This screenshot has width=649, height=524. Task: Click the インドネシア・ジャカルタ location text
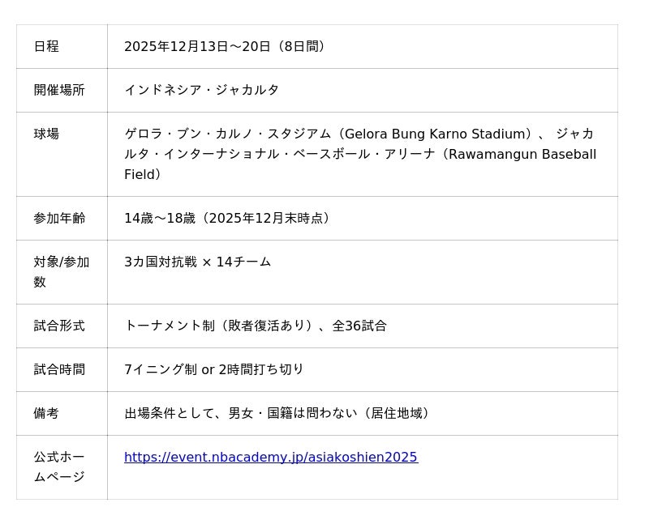pos(201,90)
